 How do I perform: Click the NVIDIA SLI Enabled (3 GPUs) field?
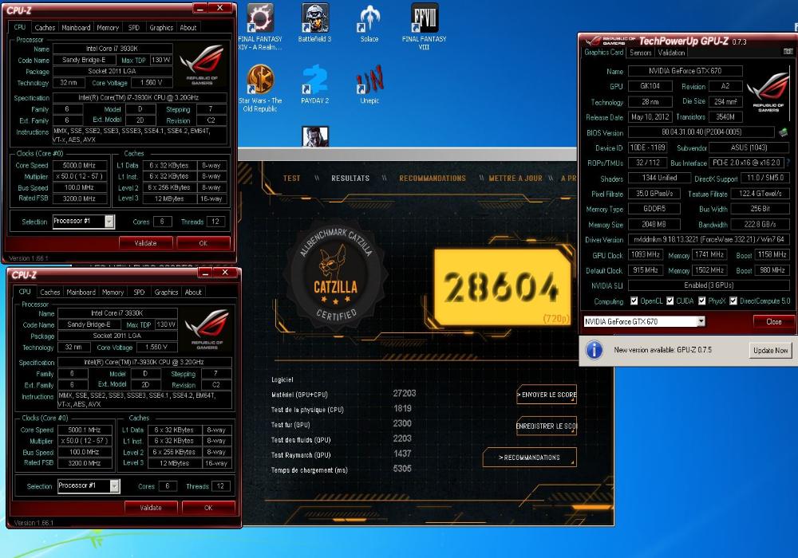pyautogui.click(x=709, y=285)
